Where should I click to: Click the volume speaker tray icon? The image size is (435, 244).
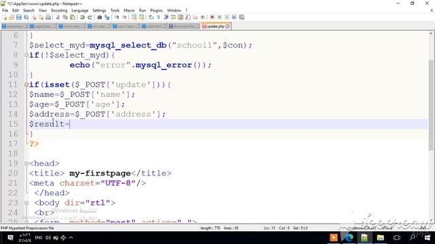click(48, 238)
